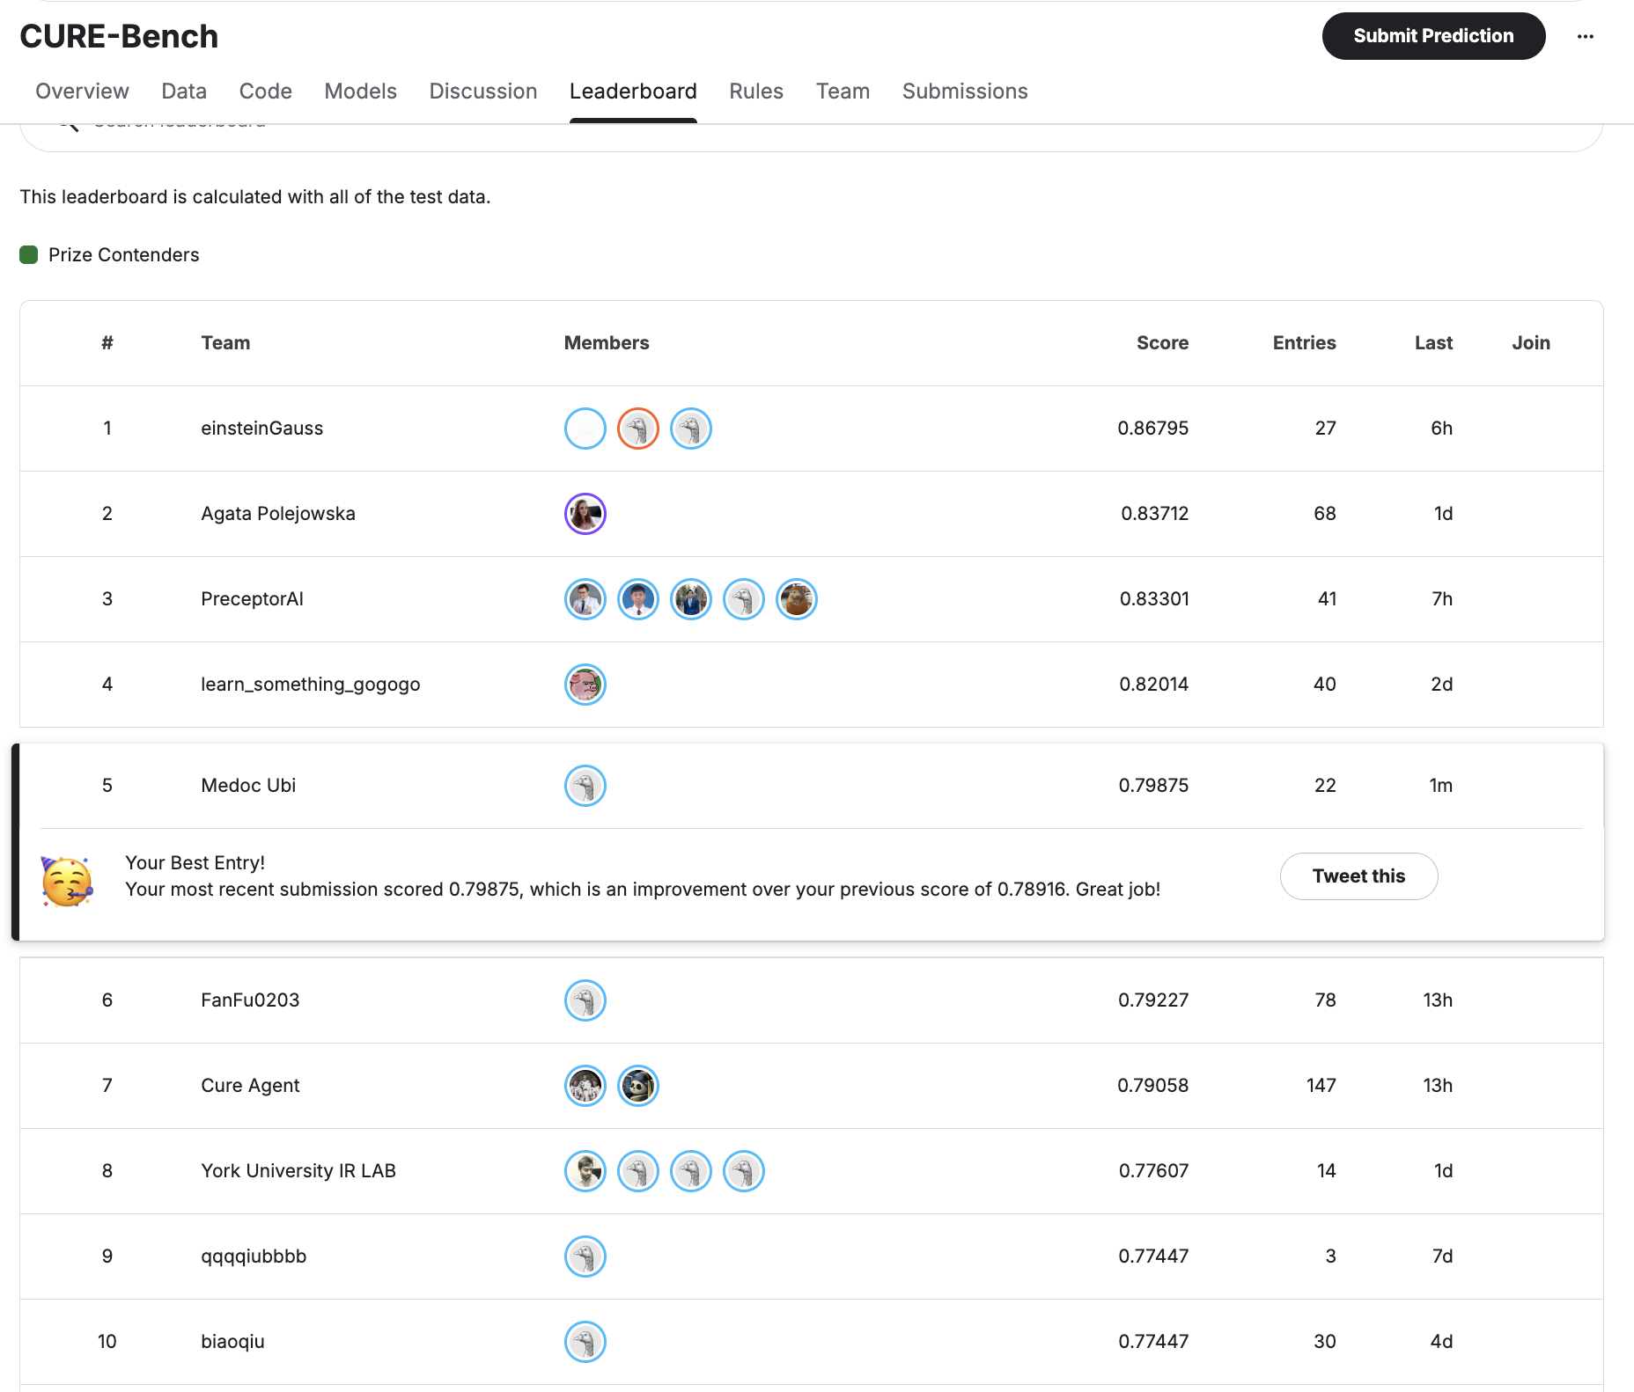1634x1392 pixels.
Task: Sort the leaderboard by Score column
Action: pyautogui.click(x=1162, y=343)
